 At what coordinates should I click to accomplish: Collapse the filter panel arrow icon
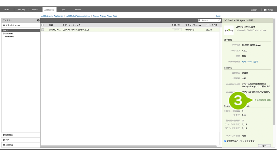coord(38,20)
